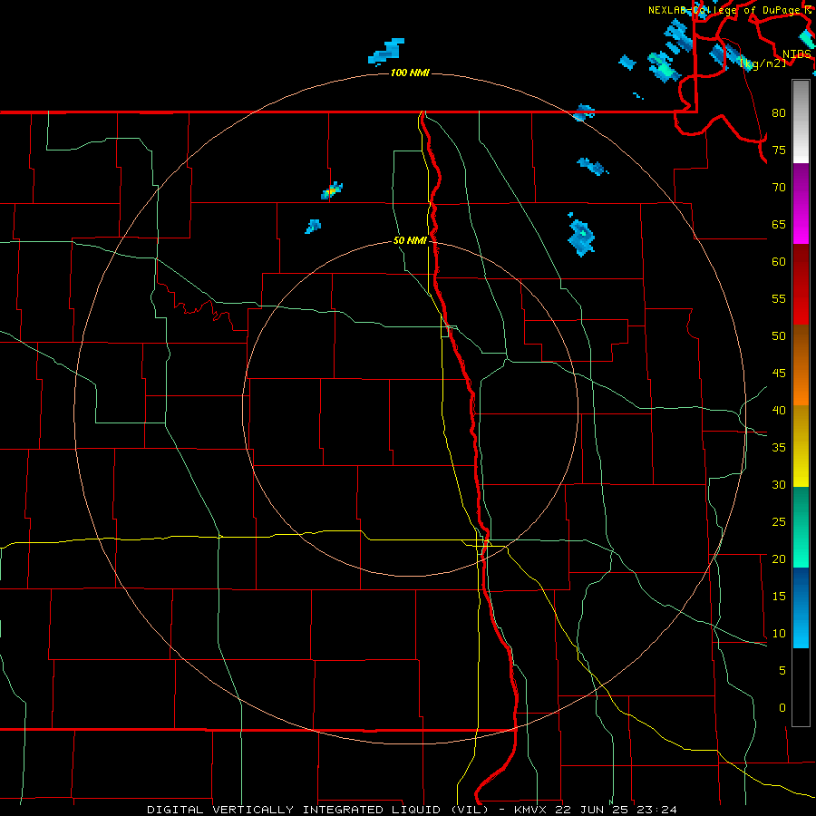The height and width of the screenshot is (816, 816).
Task: Click the 80 value on the color scale
Action: click(779, 113)
